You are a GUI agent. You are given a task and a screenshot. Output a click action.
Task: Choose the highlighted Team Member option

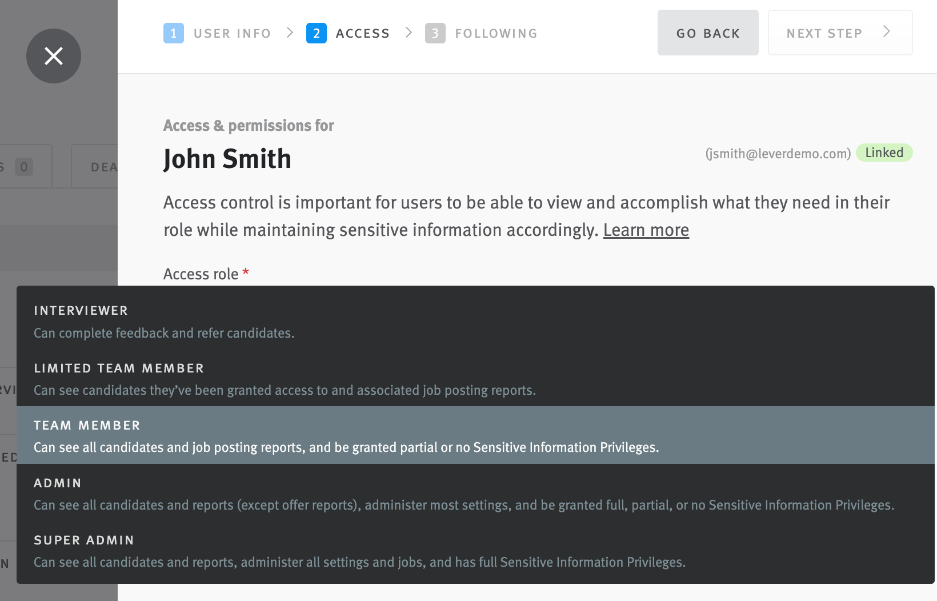229,435
